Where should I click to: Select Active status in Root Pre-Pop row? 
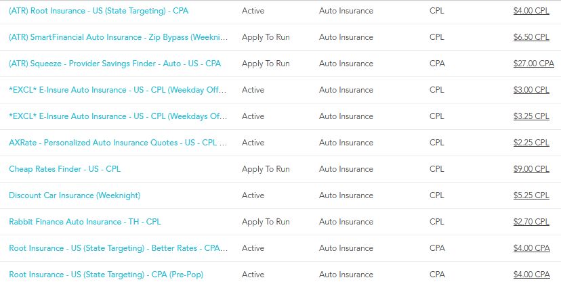point(253,275)
